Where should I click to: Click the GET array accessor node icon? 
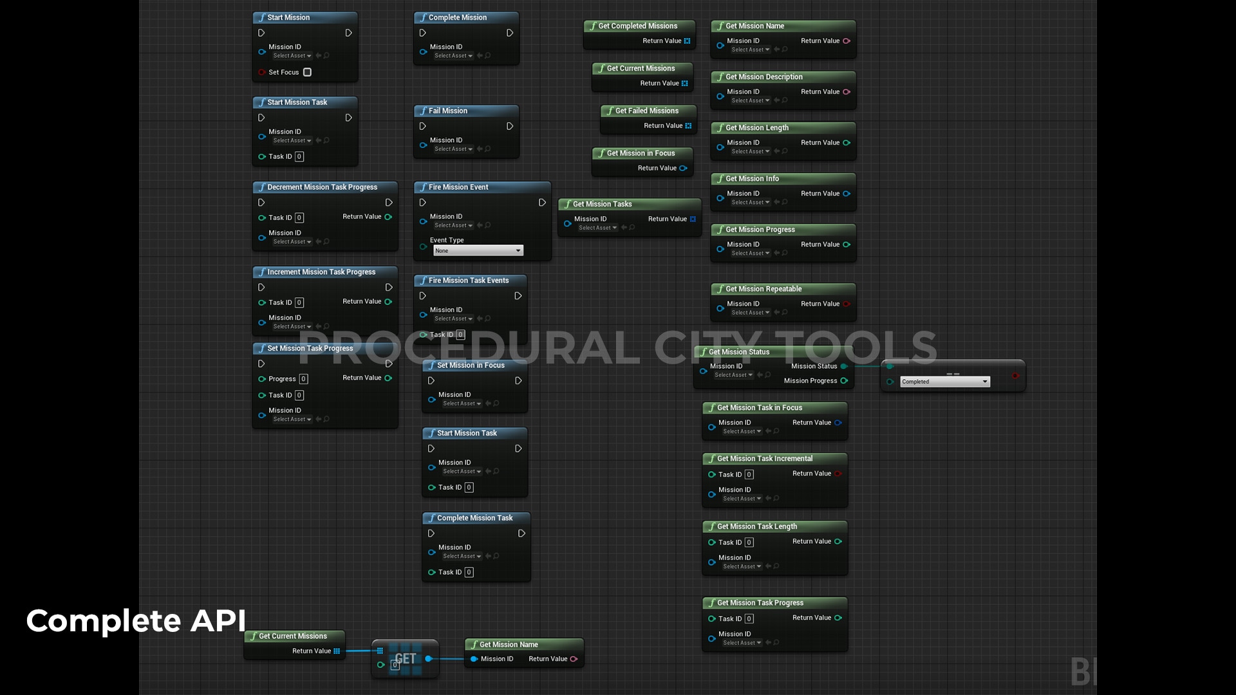(406, 658)
